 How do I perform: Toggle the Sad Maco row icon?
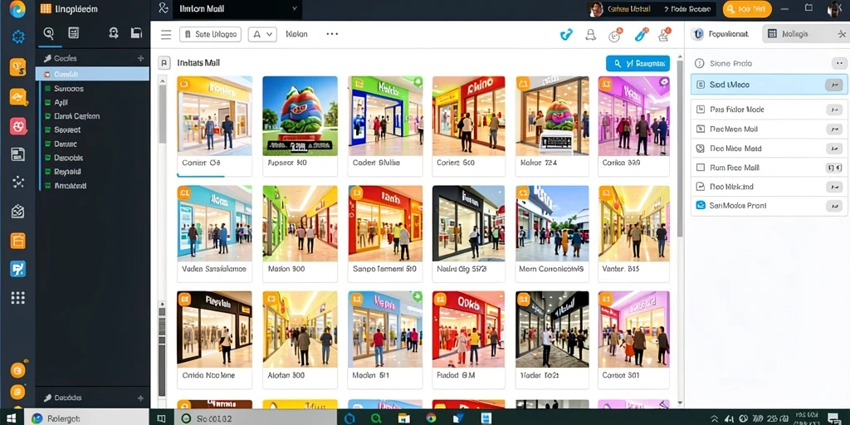click(700, 85)
